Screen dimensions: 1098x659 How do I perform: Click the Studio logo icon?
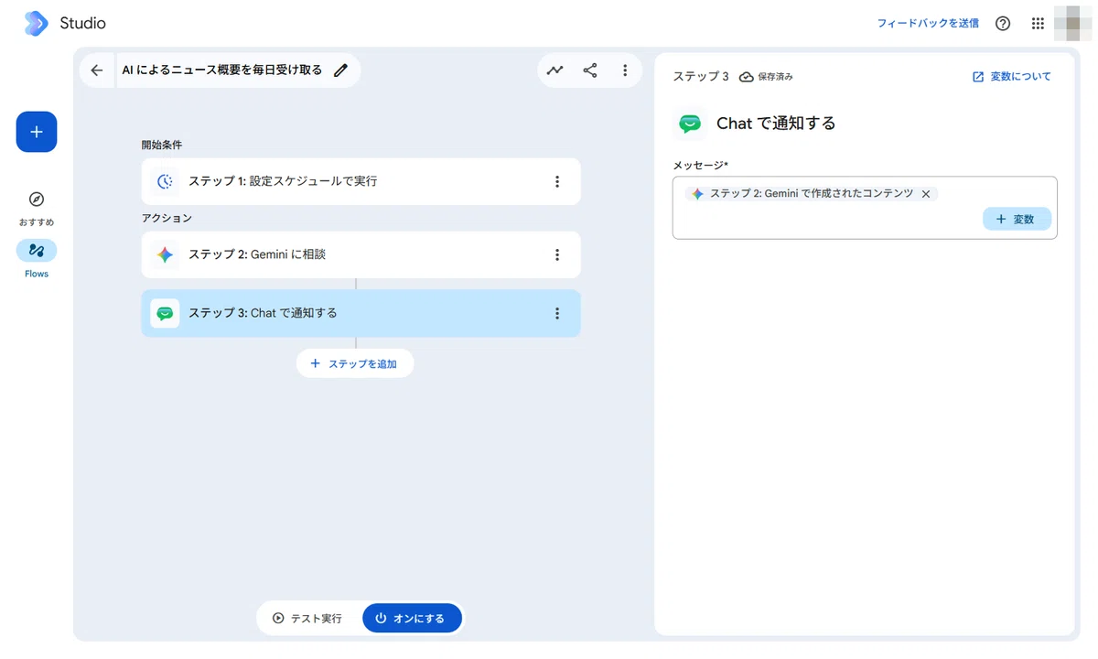tap(36, 23)
